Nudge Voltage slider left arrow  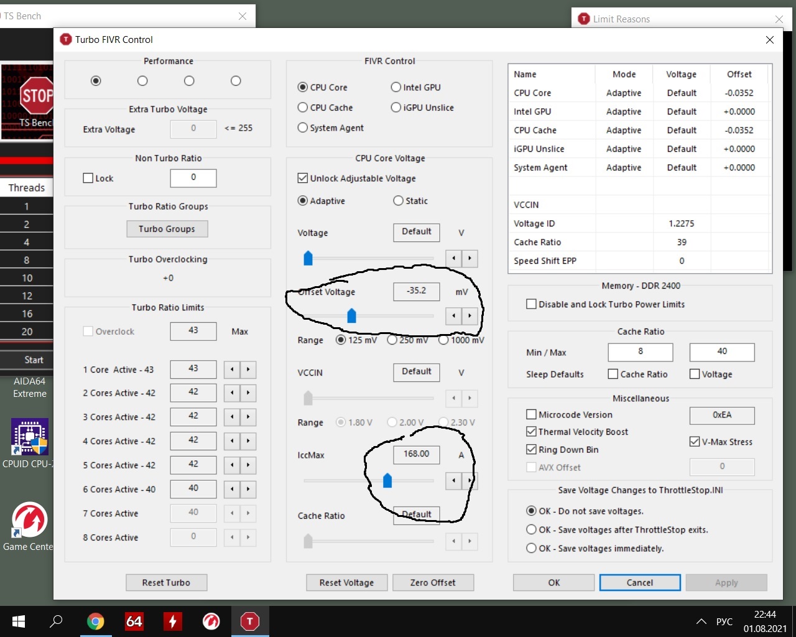(x=454, y=258)
